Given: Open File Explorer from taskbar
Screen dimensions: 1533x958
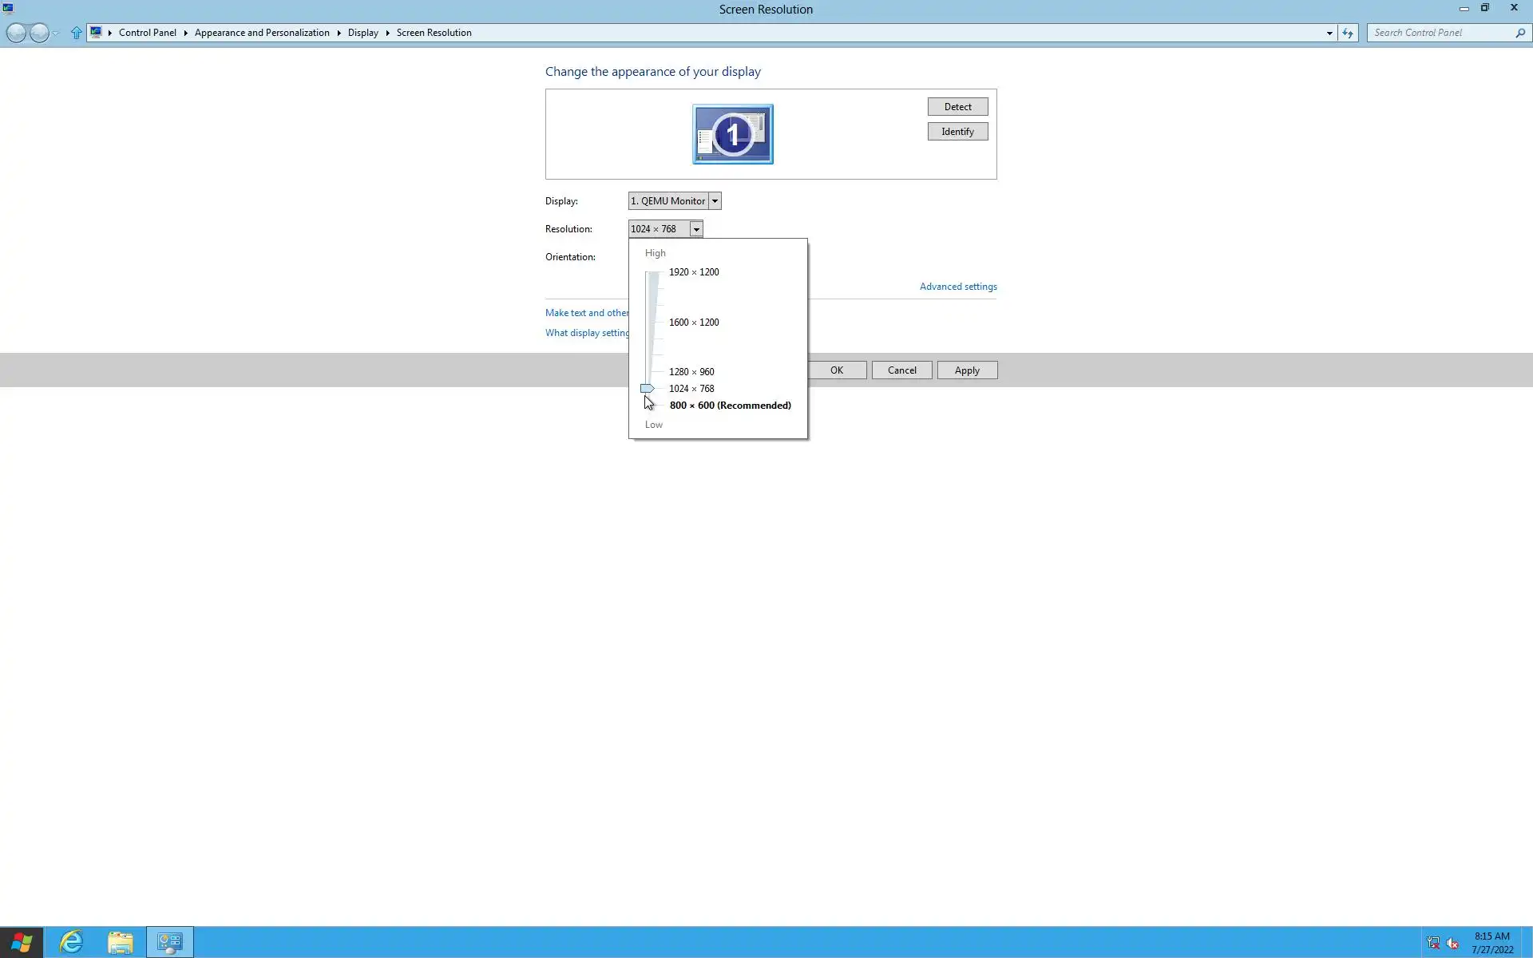Looking at the screenshot, I should (121, 942).
